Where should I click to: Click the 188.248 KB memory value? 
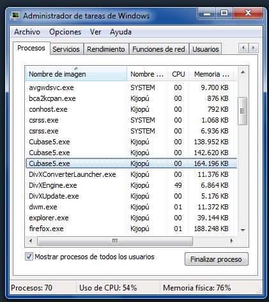click(211, 229)
